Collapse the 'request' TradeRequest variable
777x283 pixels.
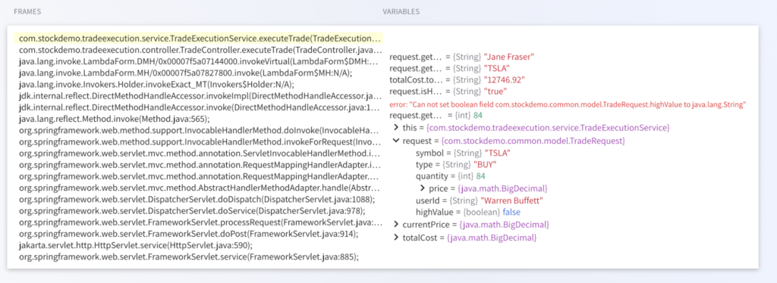(396, 141)
